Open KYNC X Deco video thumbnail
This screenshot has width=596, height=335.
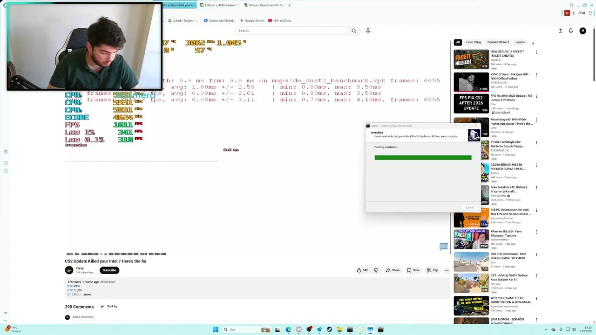click(471, 82)
